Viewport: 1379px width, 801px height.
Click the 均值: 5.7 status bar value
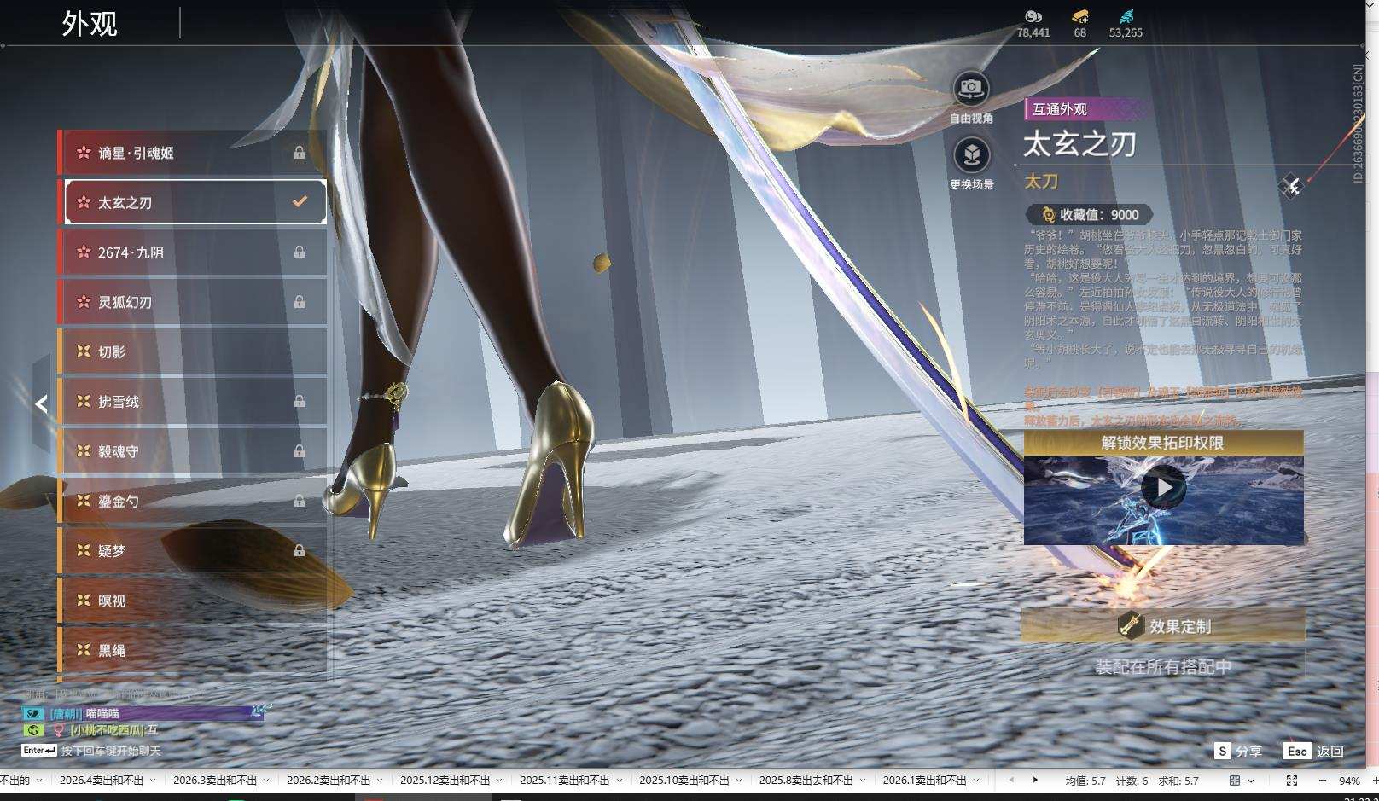coord(1085,781)
